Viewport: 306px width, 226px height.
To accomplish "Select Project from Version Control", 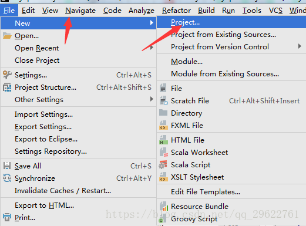I will click(231, 47).
